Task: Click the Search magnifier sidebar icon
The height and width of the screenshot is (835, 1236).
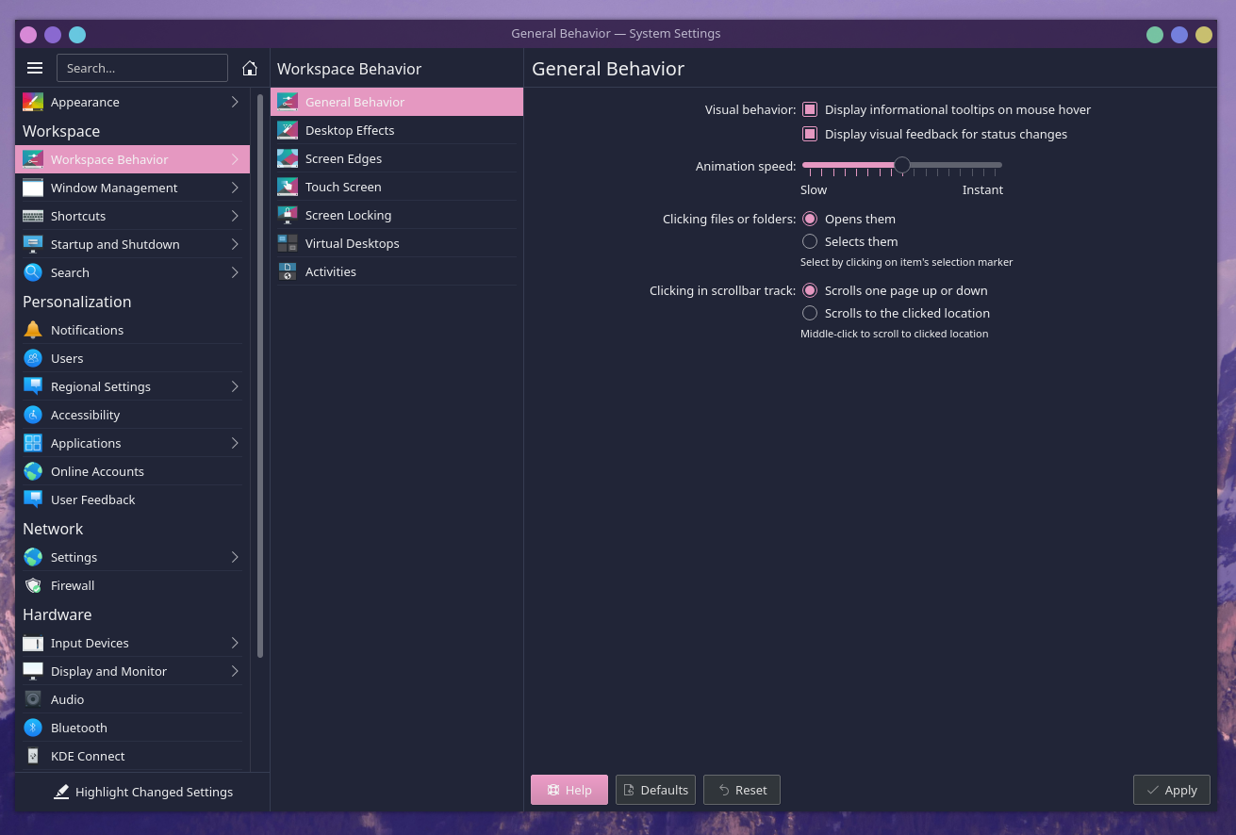Action: point(33,272)
